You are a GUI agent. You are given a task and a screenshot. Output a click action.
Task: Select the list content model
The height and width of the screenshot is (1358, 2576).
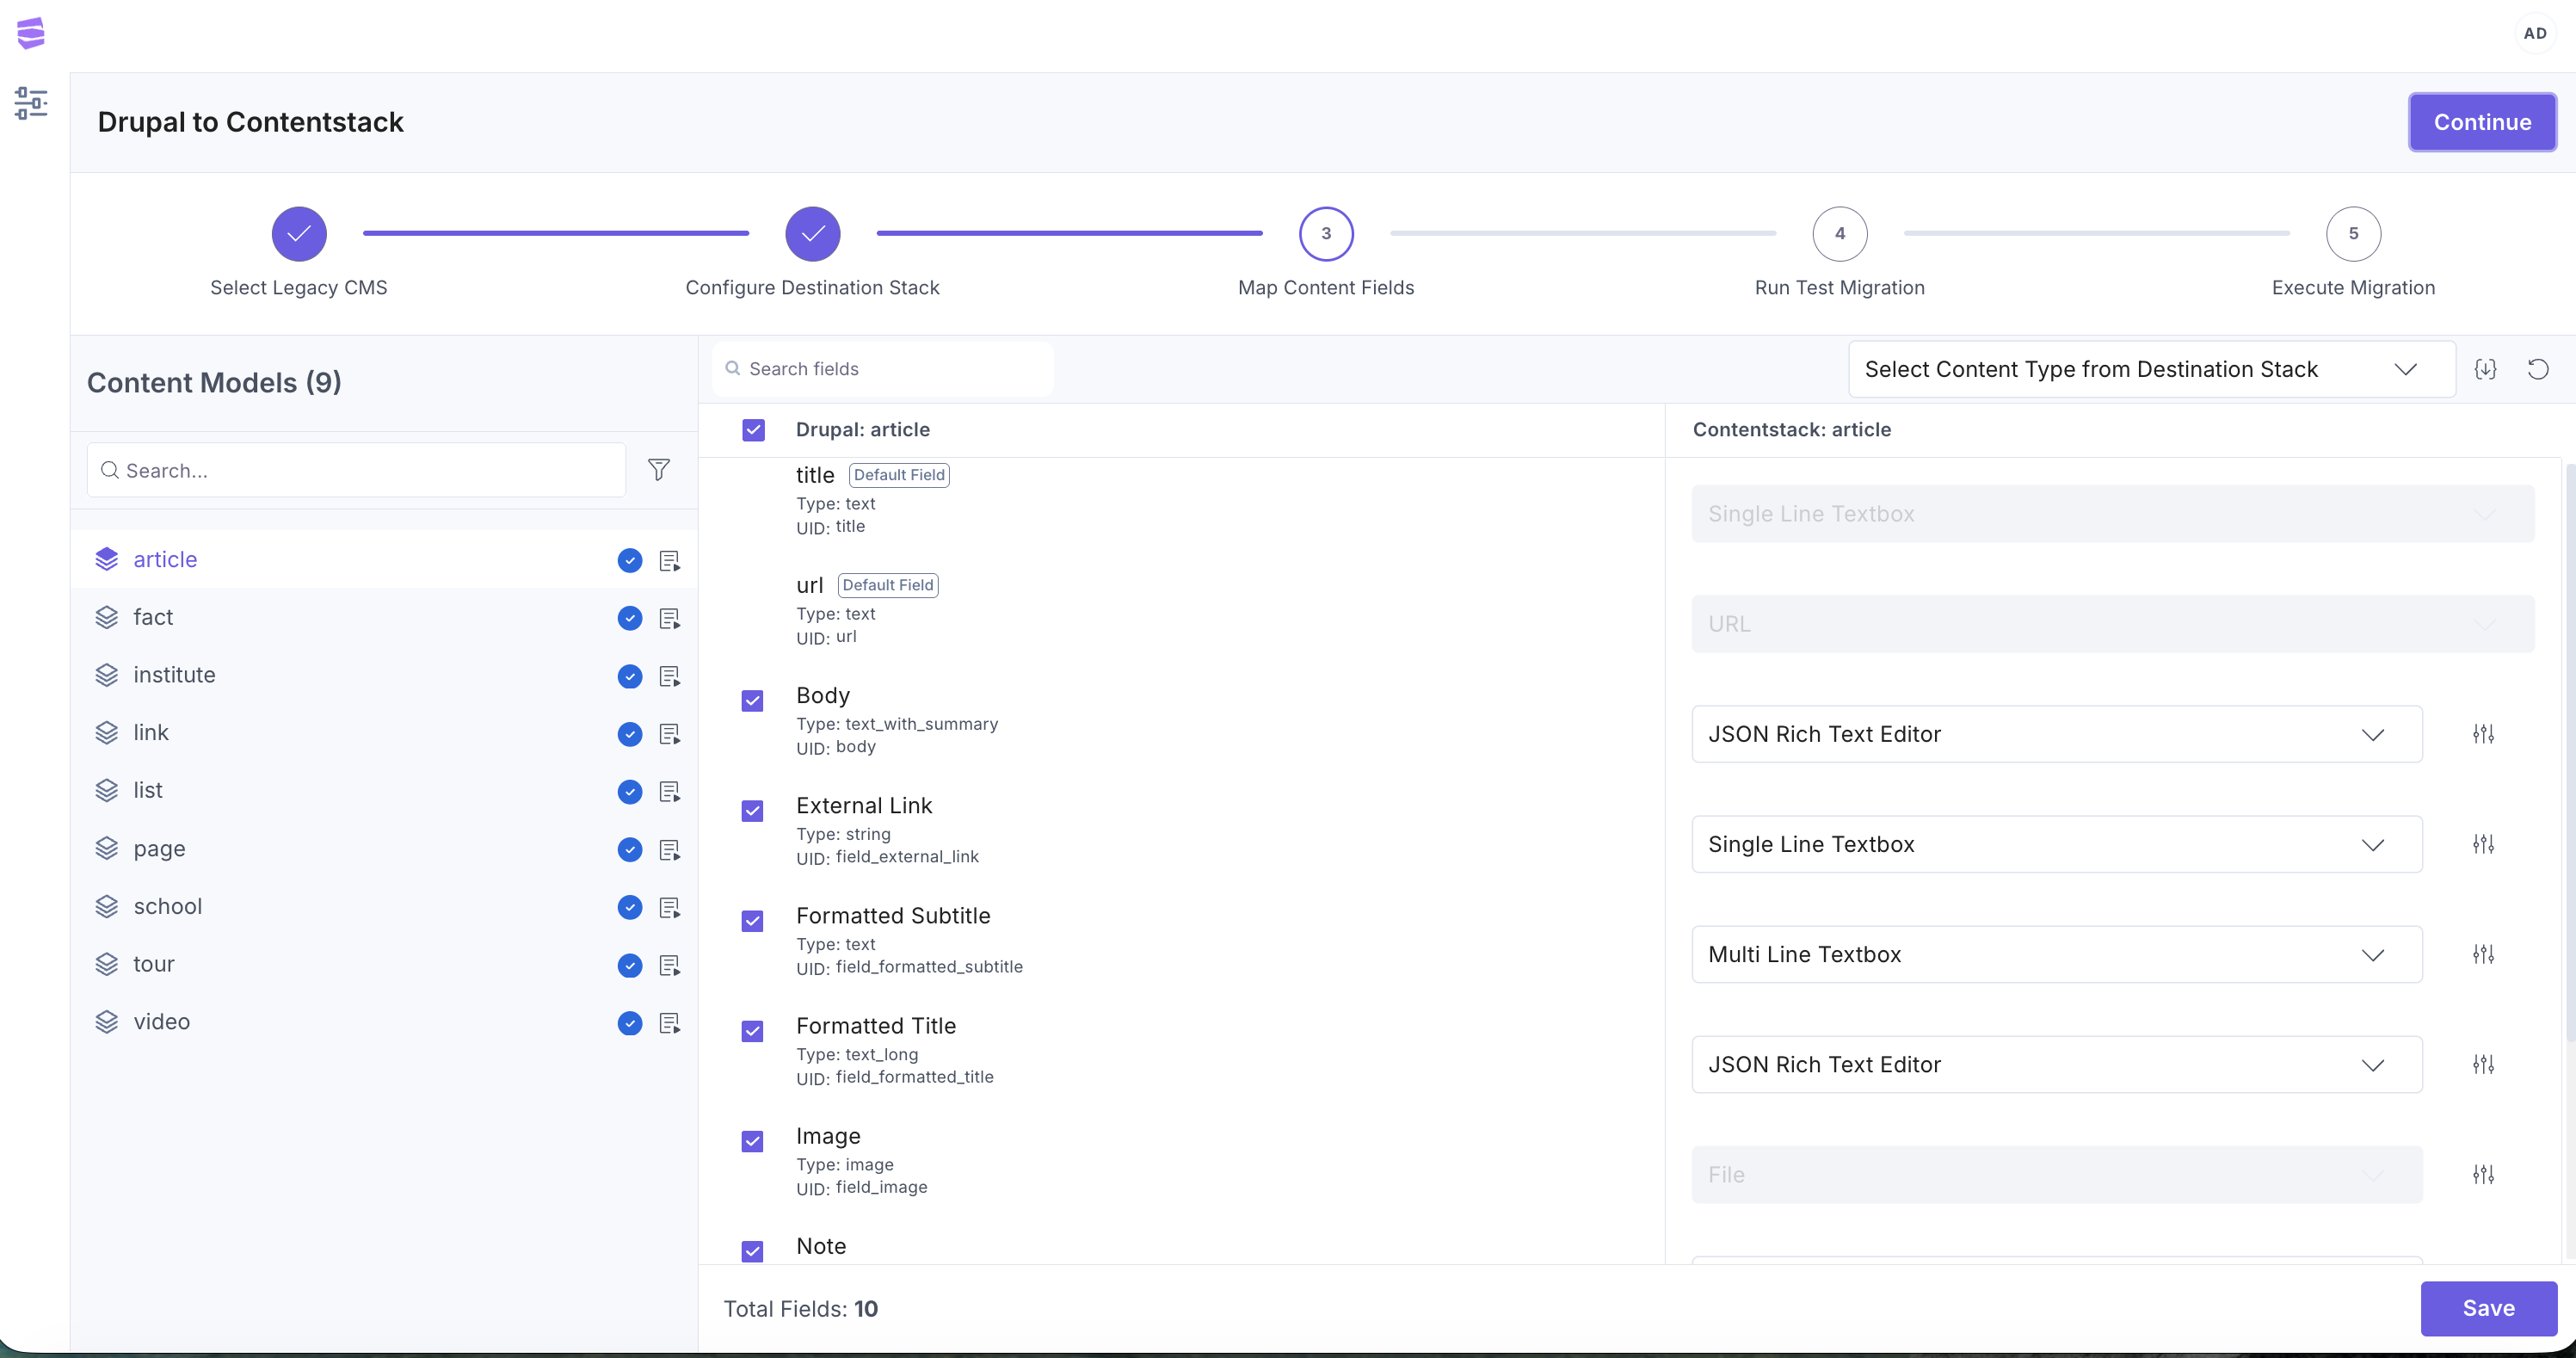pos(384,792)
